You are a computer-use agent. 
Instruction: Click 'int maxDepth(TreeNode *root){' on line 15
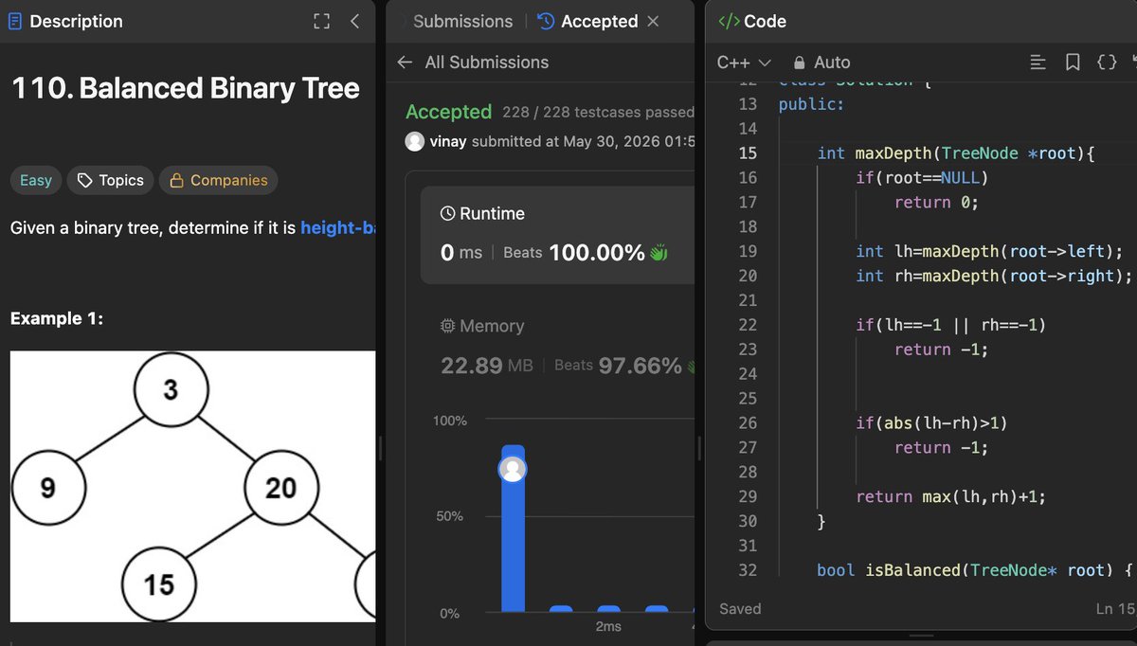coord(956,153)
